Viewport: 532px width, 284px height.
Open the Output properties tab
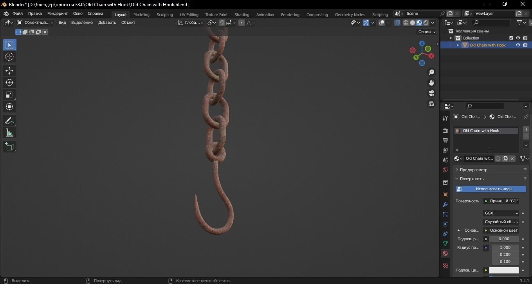click(x=445, y=140)
